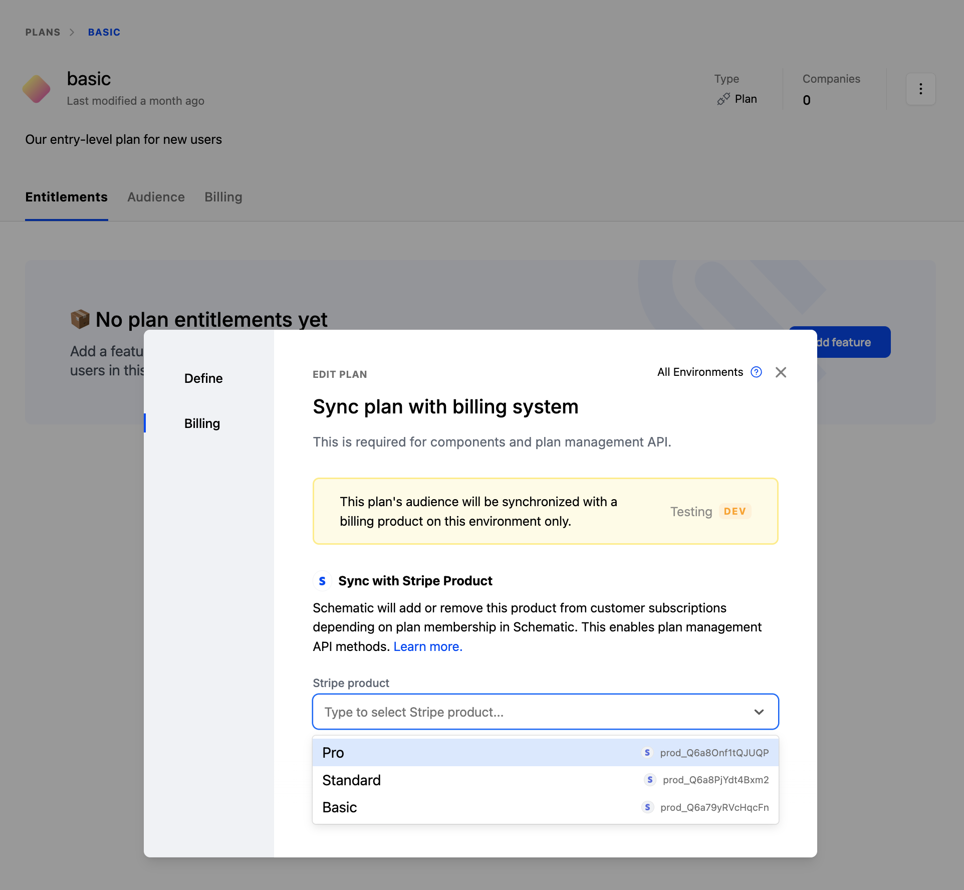Switch to the Audience tab
The height and width of the screenshot is (890, 964).
click(156, 197)
